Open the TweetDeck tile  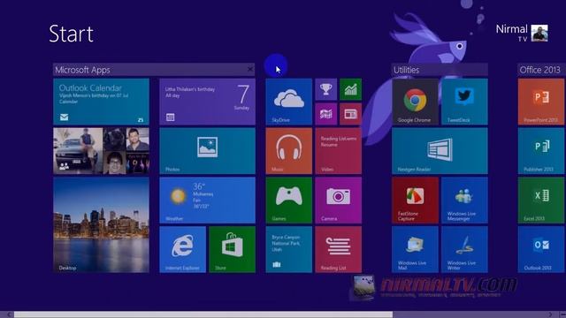tap(464, 102)
